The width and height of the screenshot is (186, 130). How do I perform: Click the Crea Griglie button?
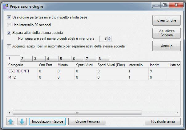coord(167,20)
